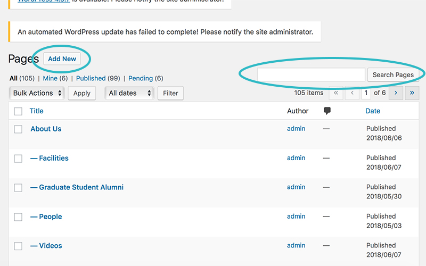Show Published pages filter

[91, 78]
